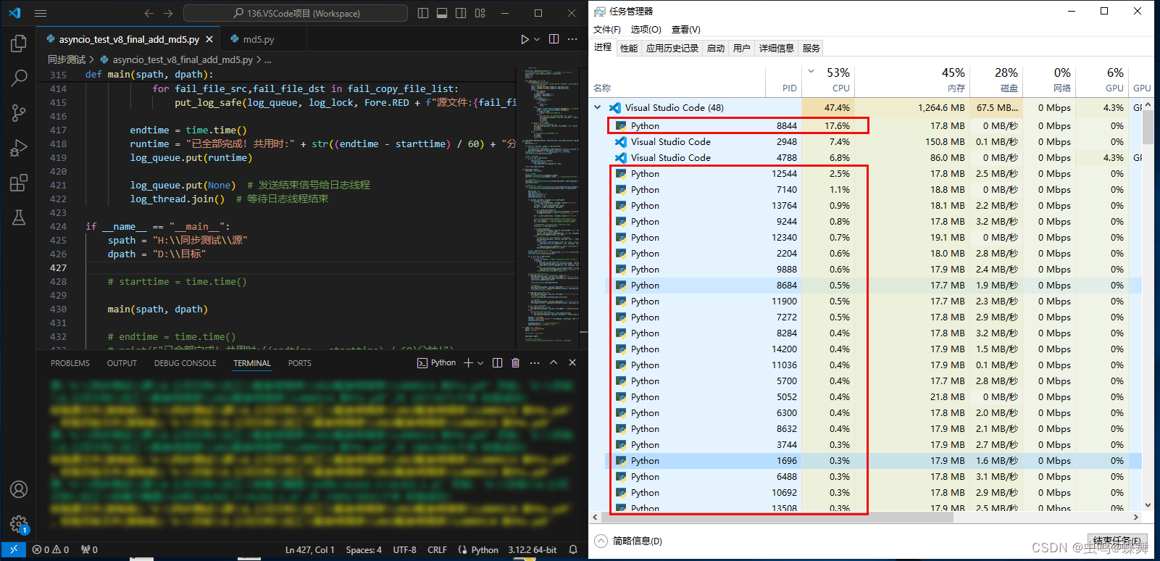This screenshot has height=561, width=1160.
Task: Open the 选项(O) menu in Task Manager
Action: coord(646,30)
